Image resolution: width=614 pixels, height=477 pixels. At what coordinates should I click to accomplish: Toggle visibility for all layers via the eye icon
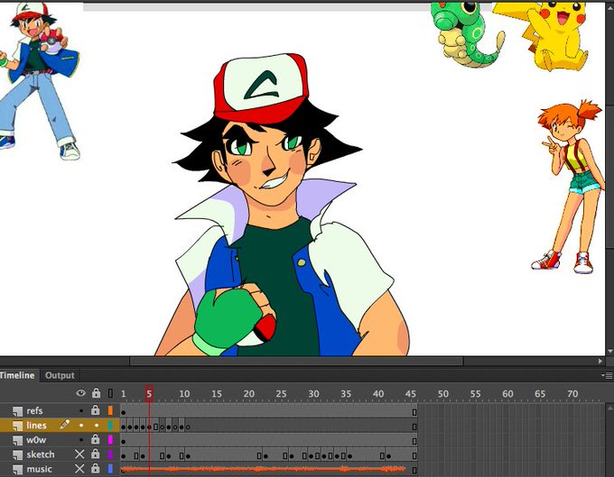tap(81, 393)
